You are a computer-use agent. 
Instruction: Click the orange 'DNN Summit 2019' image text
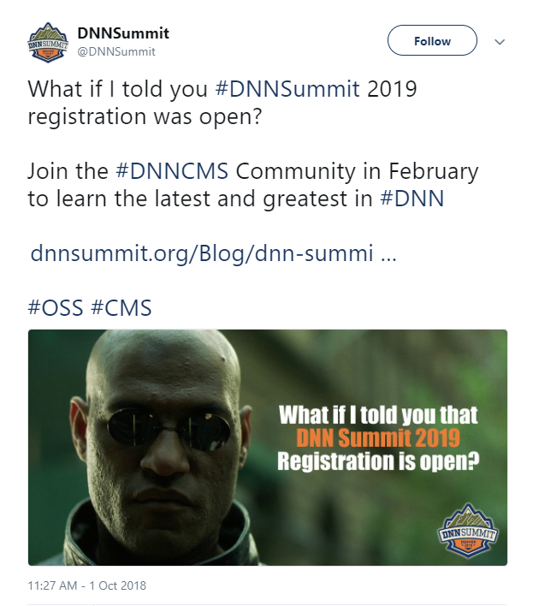(378, 439)
